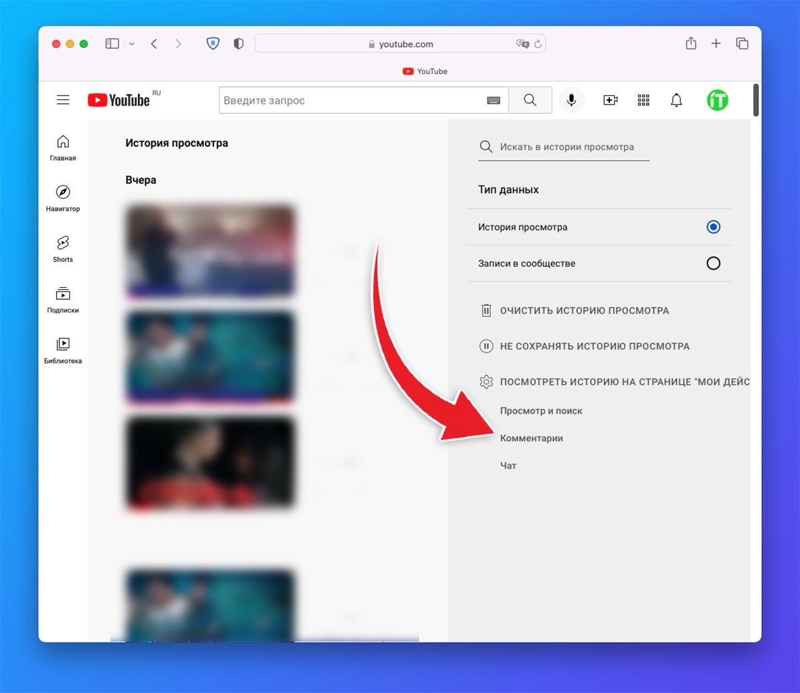The image size is (800, 693).
Task: Click the page's vertical scrollbar
Action: pyautogui.click(x=756, y=101)
